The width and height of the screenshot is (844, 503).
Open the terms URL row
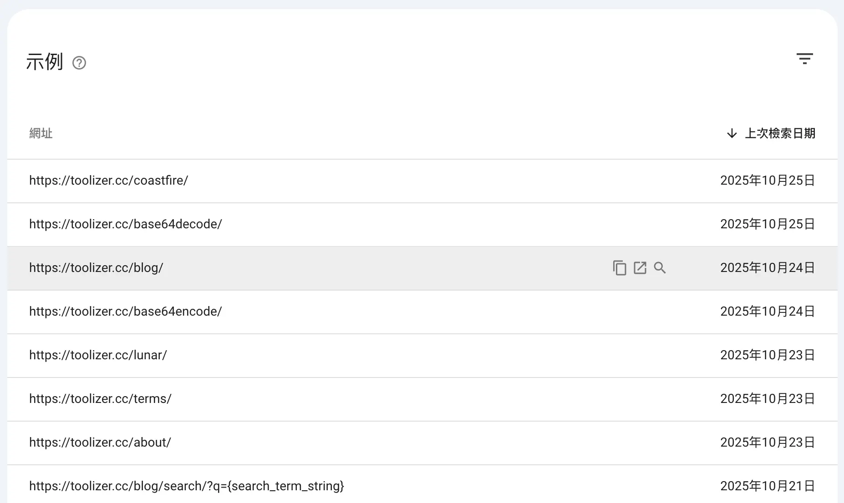coord(100,399)
